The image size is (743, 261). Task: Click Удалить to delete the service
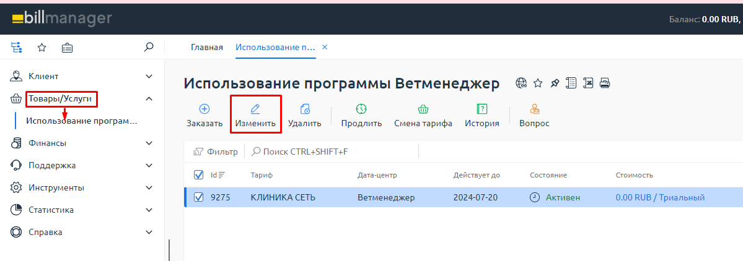pos(305,116)
